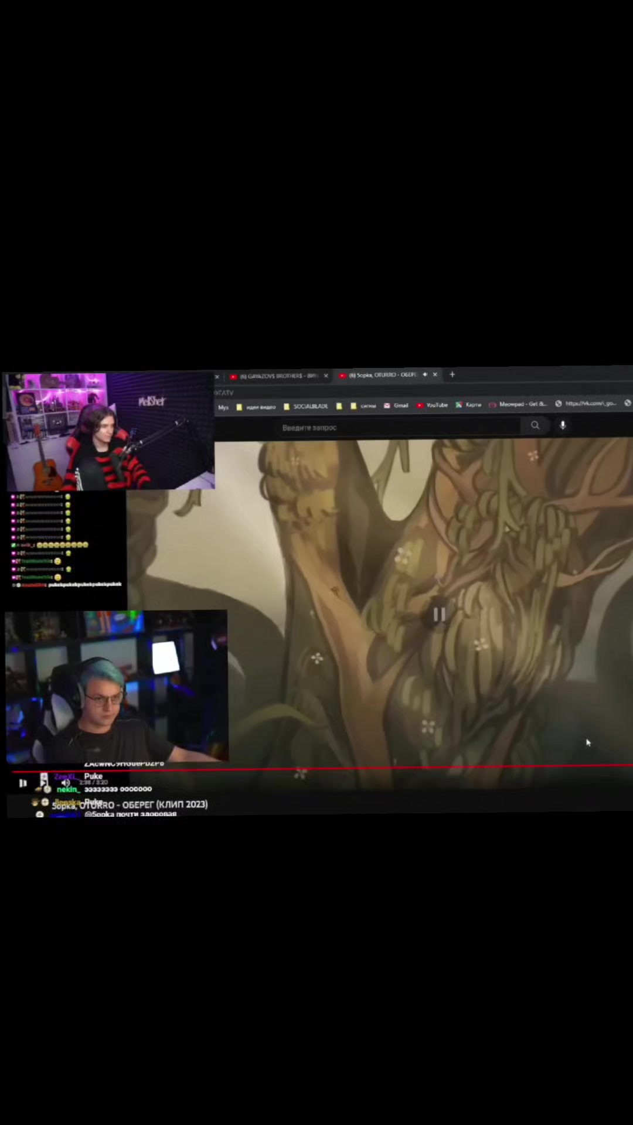Open the SOCIALBLADE bookmark

coord(306,406)
